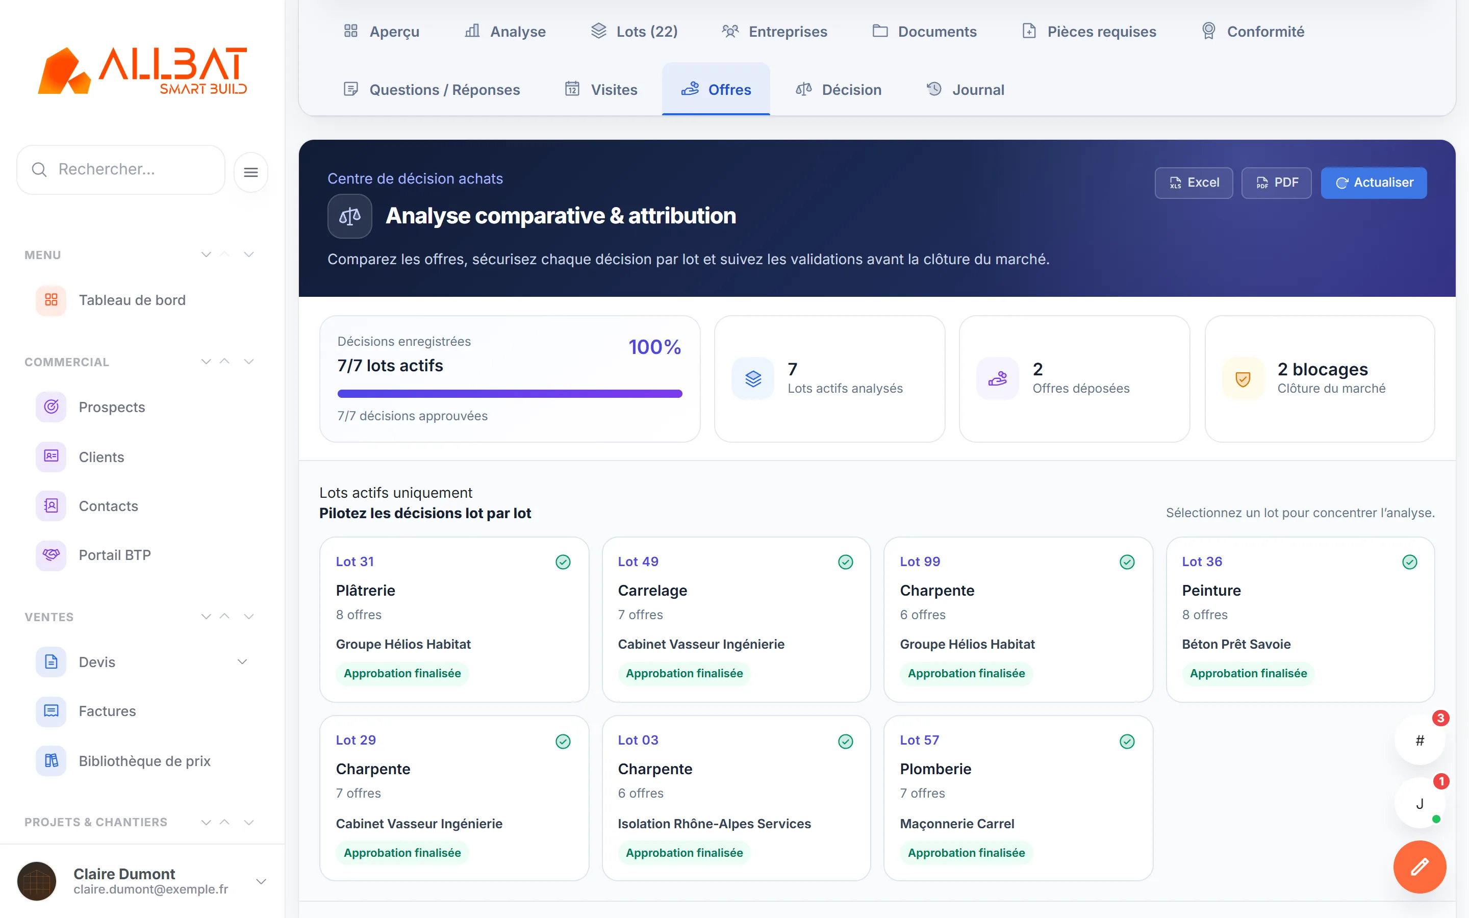Go to the Décision tab
The width and height of the screenshot is (1469, 918).
tap(839, 90)
